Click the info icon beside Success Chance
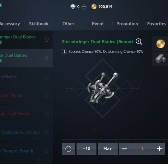168x164 pixels. [x=64, y=52]
